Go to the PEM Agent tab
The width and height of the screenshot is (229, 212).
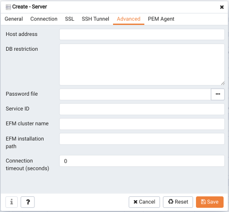tap(161, 19)
